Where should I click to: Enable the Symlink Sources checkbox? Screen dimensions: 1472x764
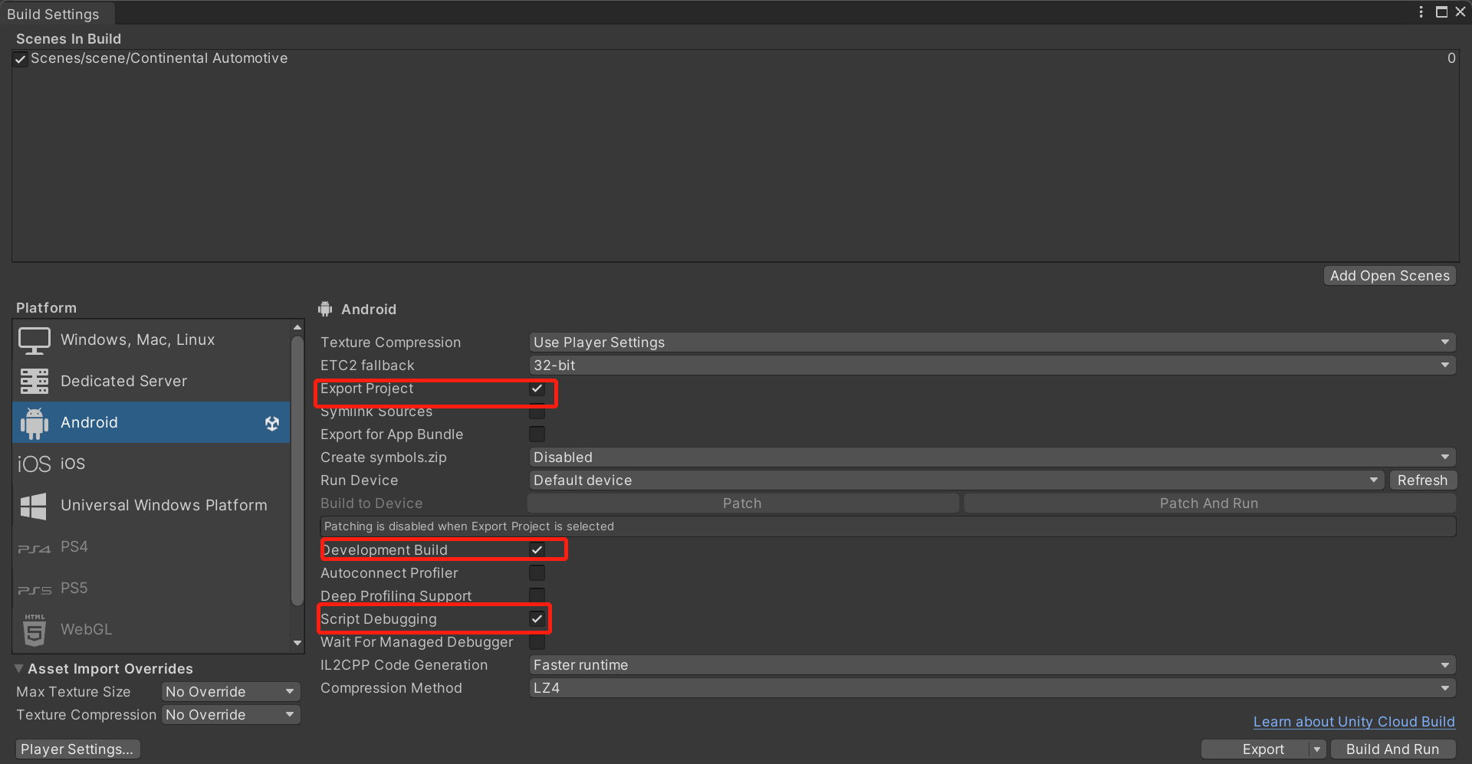[x=537, y=412]
